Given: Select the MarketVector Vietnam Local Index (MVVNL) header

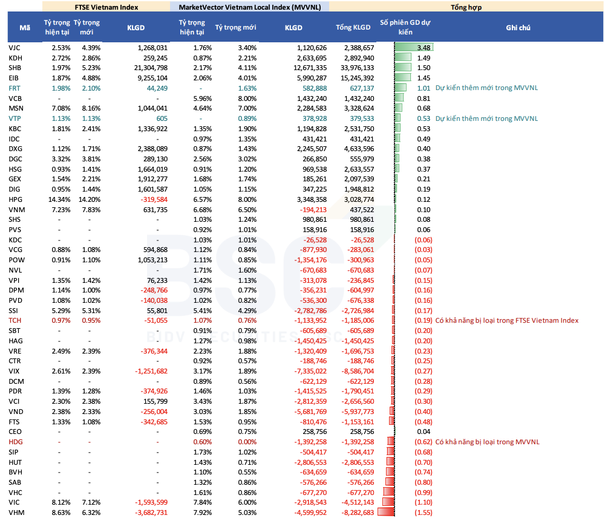Looking at the screenshot, I should pos(250,7).
